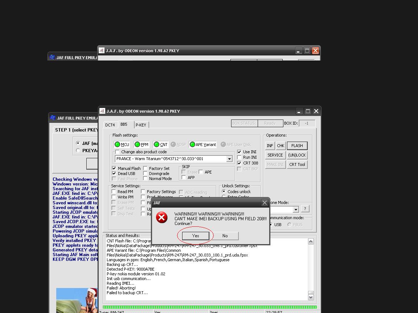Start the FLASH operation
This screenshot has width=418, height=313.
coord(297,146)
